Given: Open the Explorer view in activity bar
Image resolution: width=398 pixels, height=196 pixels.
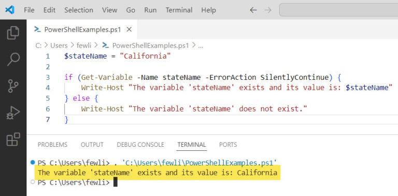Looking at the screenshot, I should point(13,33).
